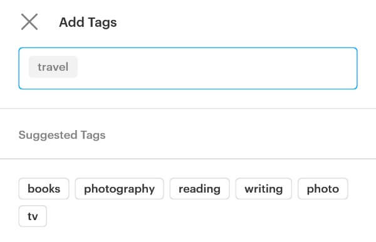Tap the writing suggestion chip
The height and width of the screenshot is (242, 376).
pos(264,189)
